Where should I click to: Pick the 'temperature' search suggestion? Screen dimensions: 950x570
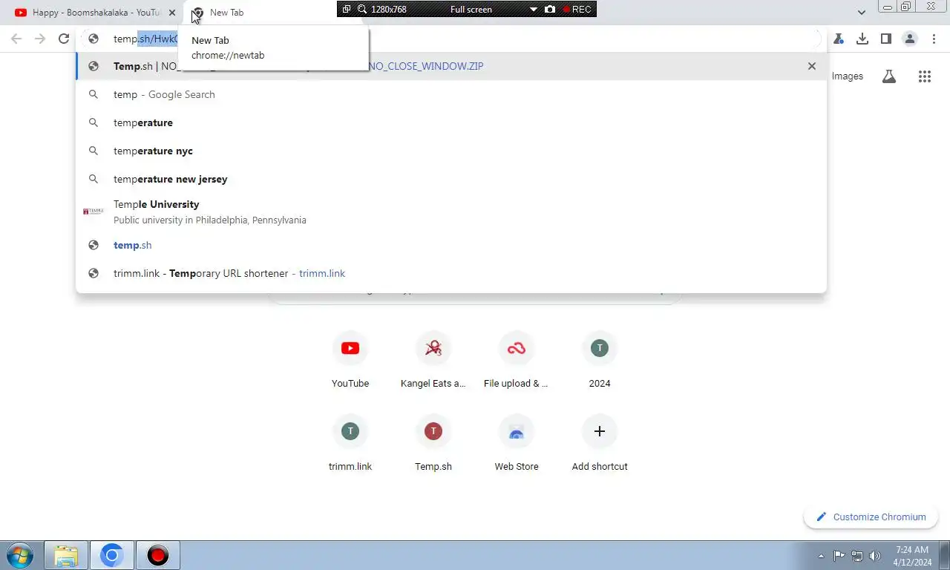tap(451, 122)
